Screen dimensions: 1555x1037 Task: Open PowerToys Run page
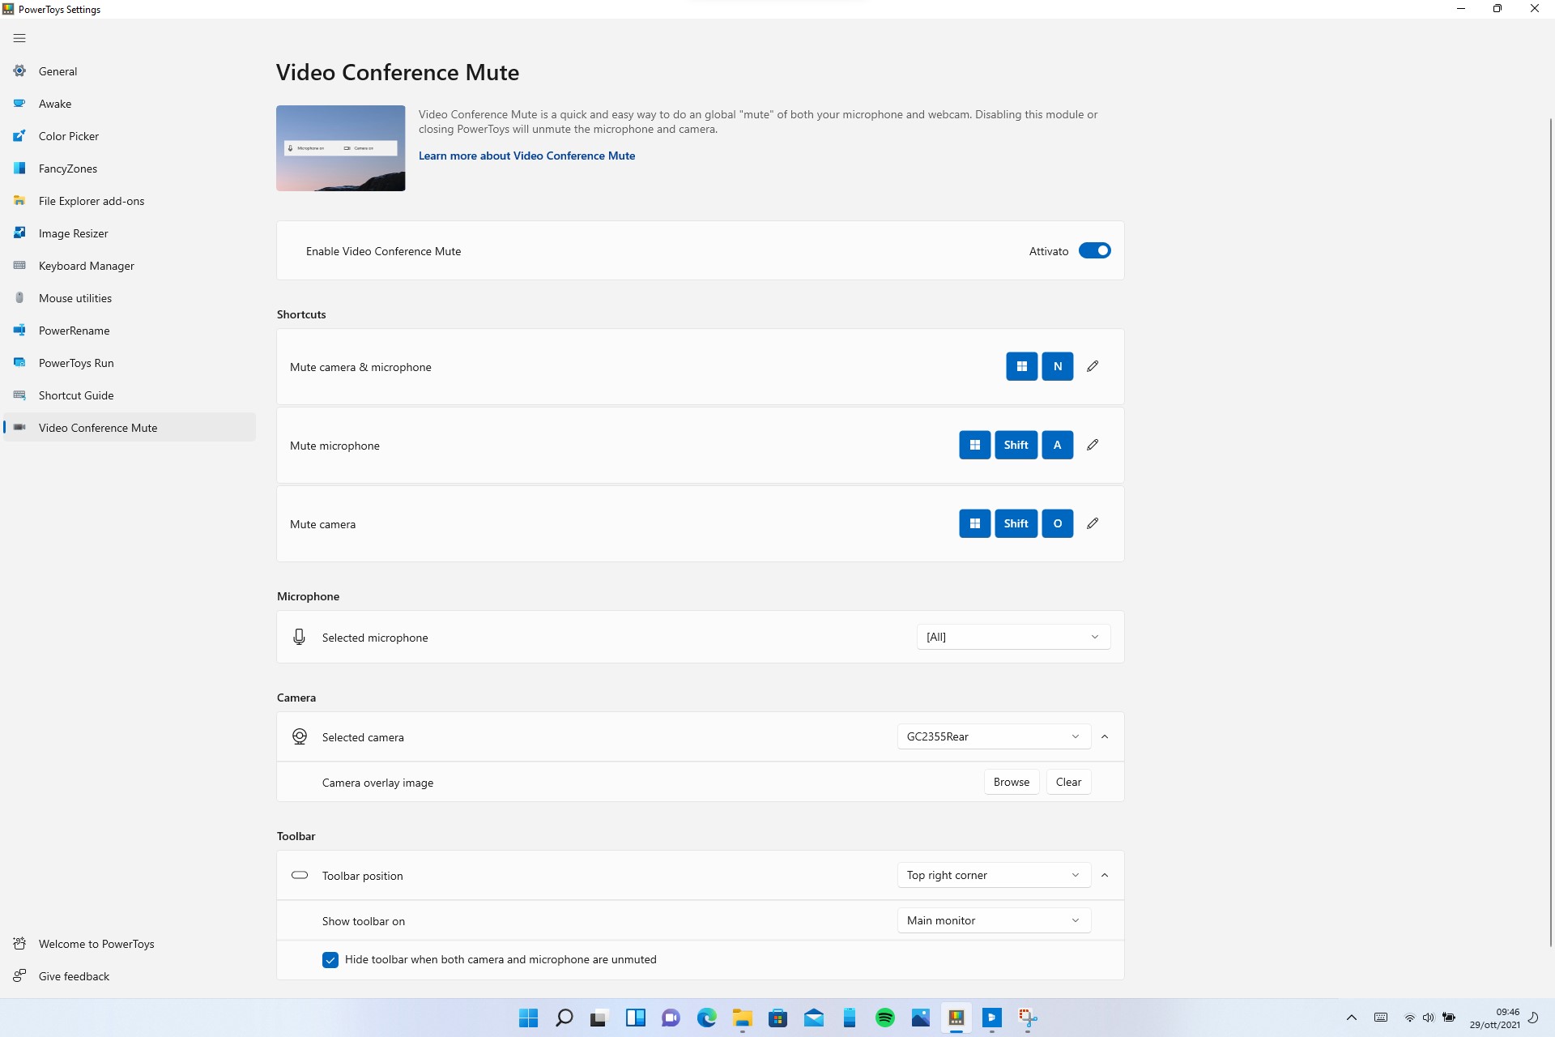tap(130, 363)
